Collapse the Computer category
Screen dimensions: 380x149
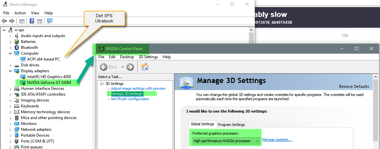coord(10,53)
